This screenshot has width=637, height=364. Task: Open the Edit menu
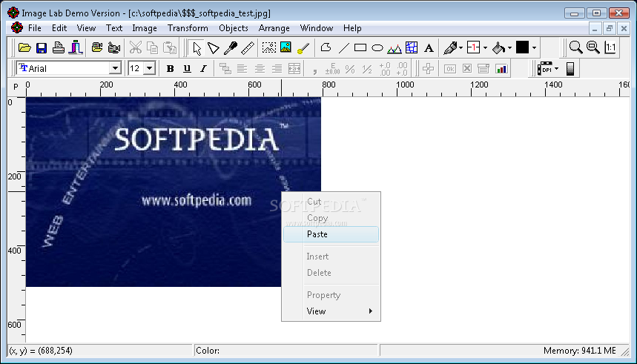click(x=59, y=28)
